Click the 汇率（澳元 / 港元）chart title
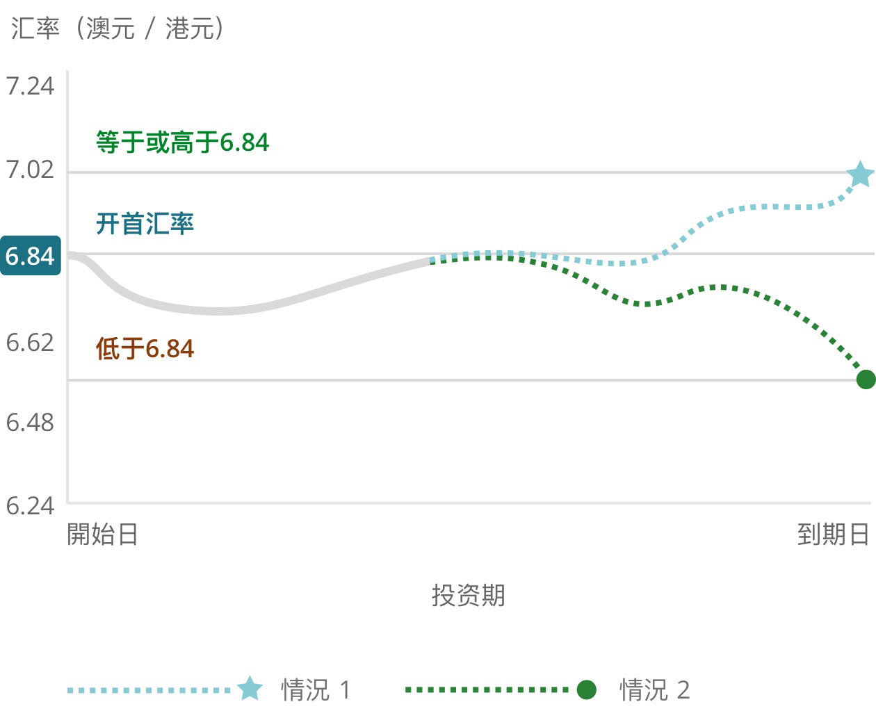This screenshot has height=718, width=876. tap(117, 28)
